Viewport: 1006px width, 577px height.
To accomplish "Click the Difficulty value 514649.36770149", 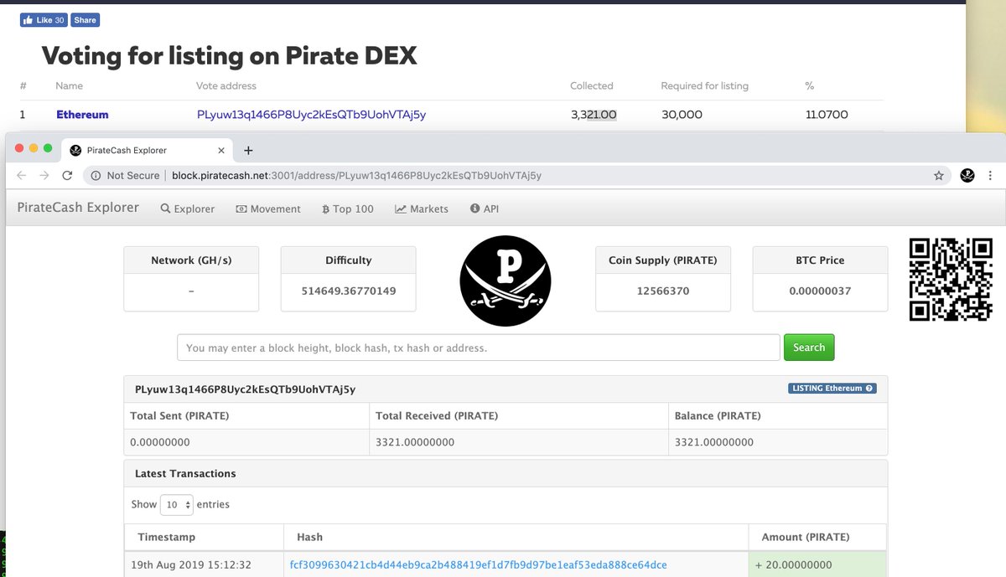I will (348, 291).
